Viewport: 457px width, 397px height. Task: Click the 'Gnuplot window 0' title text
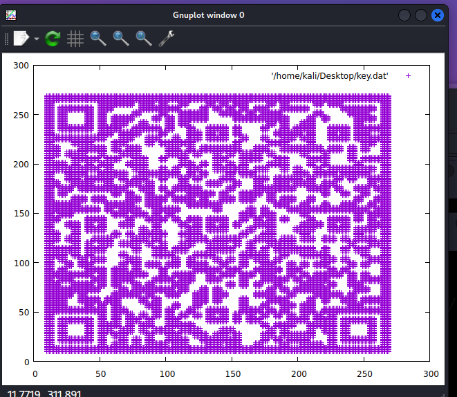[208, 15]
